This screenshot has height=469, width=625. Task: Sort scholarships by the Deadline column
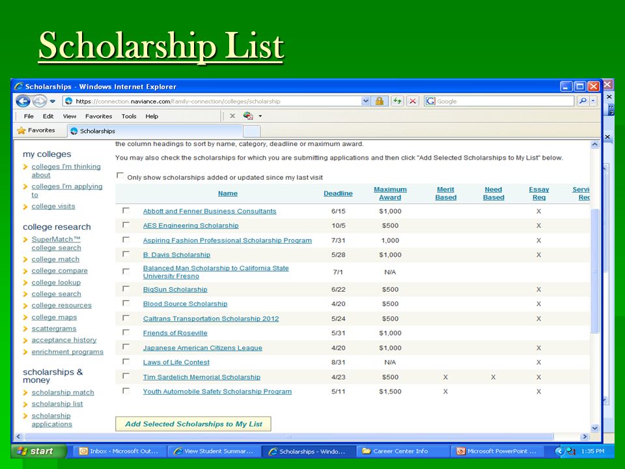pyautogui.click(x=338, y=193)
